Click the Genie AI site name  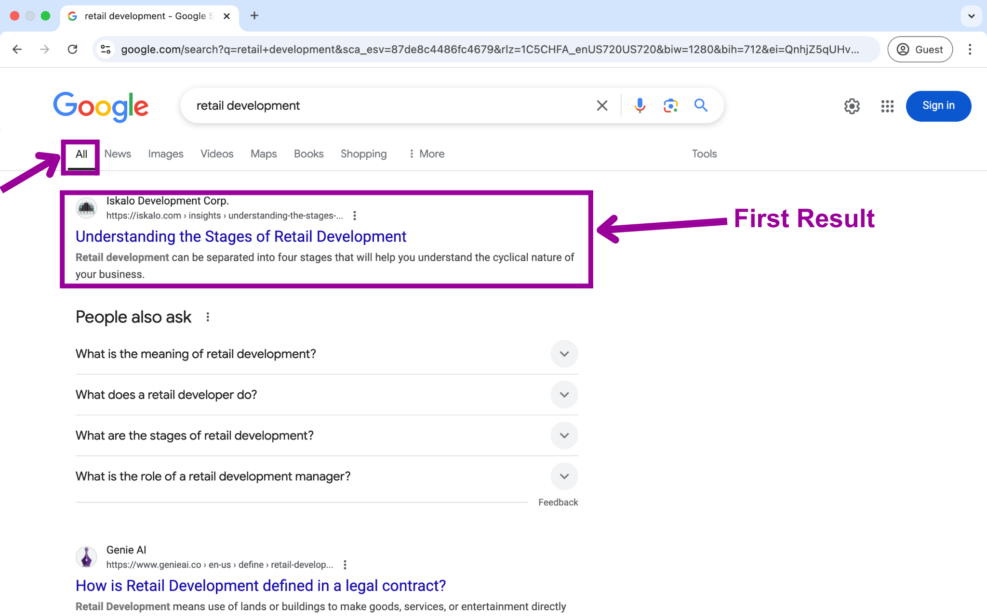pyautogui.click(x=126, y=550)
